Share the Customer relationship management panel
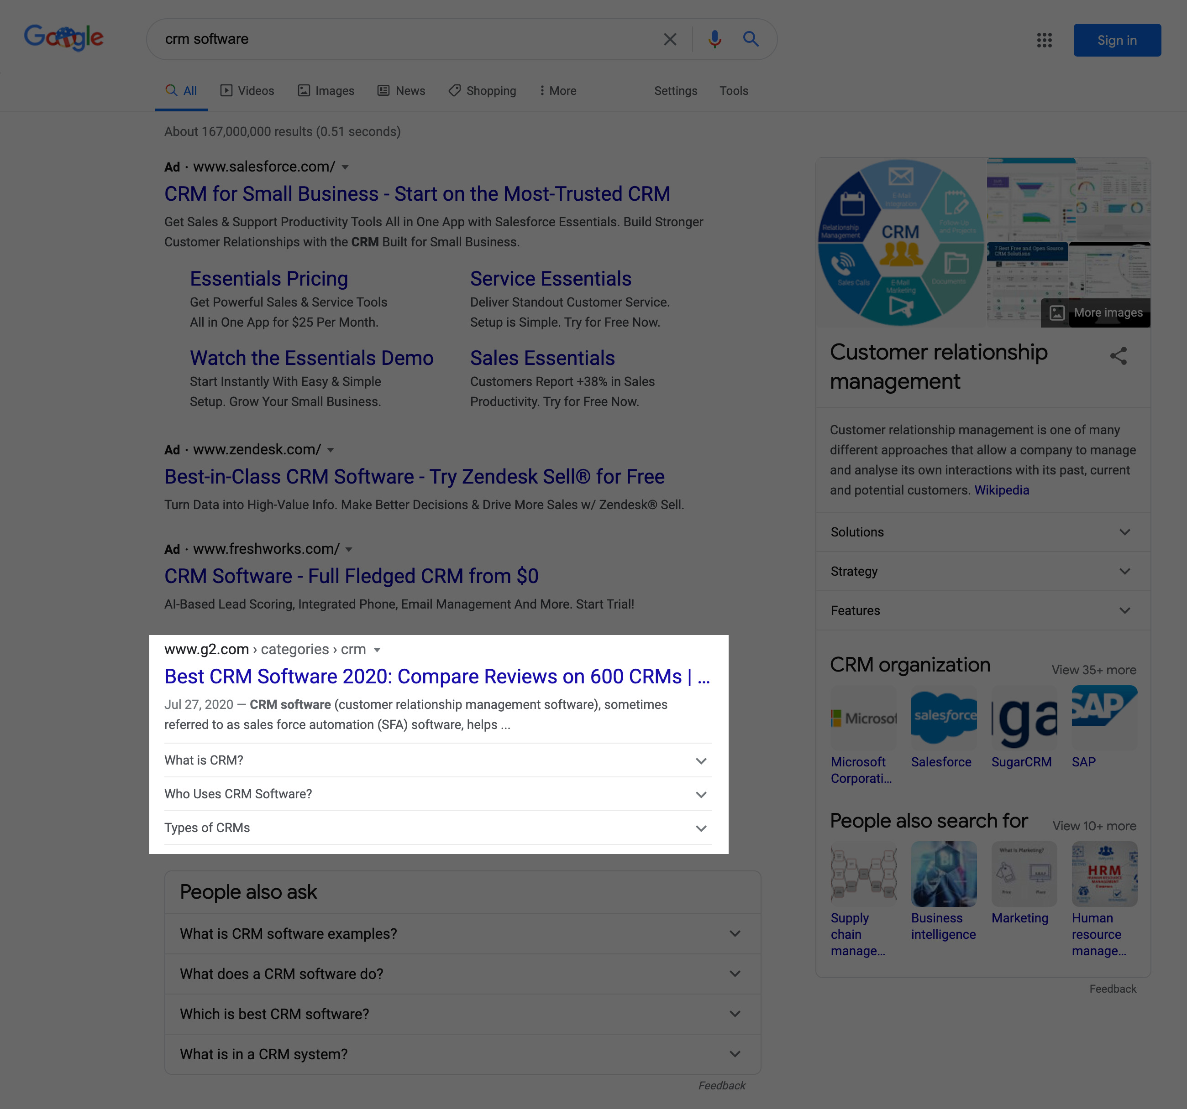 tap(1119, 356)
